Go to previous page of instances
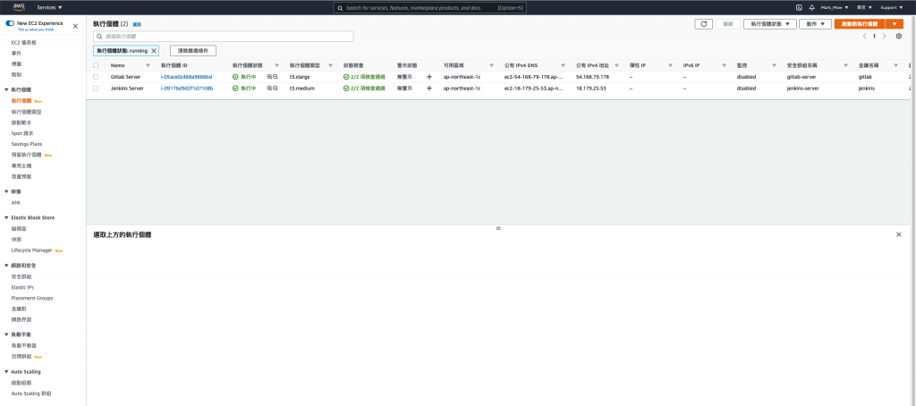Image resolution: width=916 pixels, height=406 pixels. coord(864,37)
